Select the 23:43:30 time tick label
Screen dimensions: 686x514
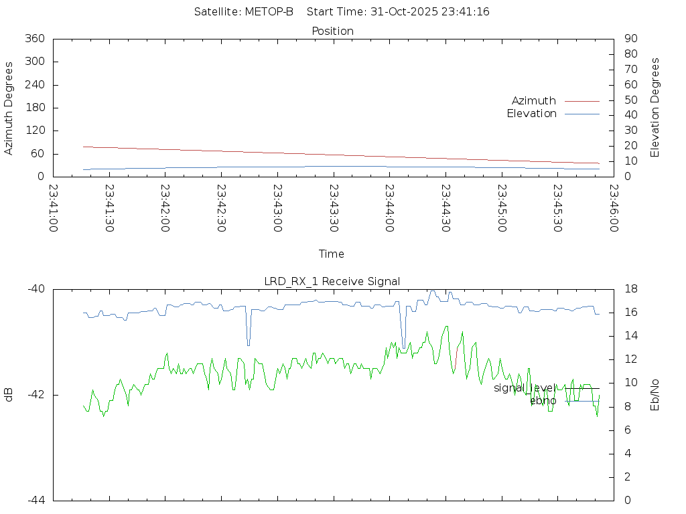pyautogui.click(x=334, y=208)
